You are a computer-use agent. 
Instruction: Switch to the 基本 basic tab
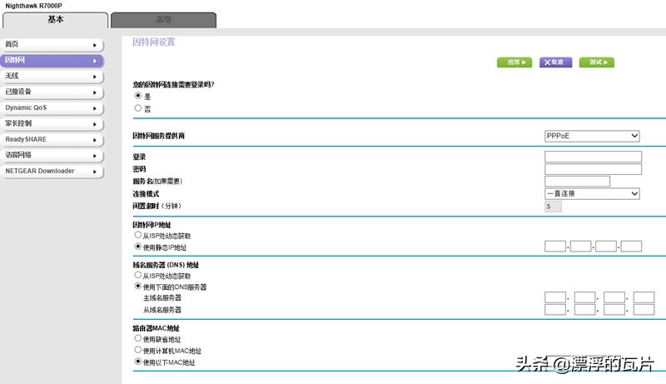click(x=55, y=20)
